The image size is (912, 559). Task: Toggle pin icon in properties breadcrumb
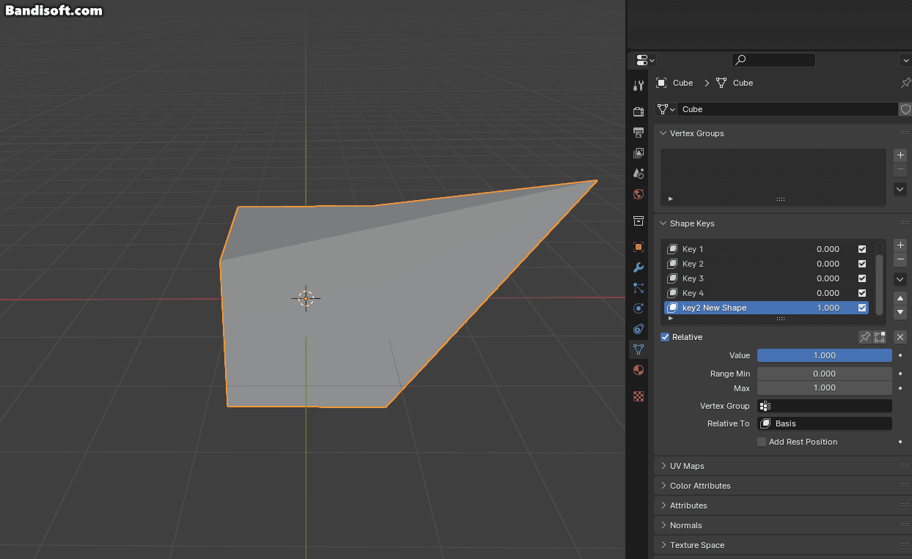(x=905, y=83)
